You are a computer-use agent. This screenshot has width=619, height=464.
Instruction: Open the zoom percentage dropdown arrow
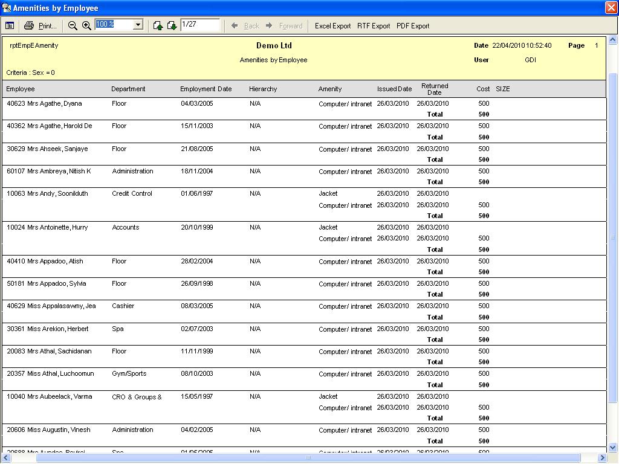pos(138,25)
